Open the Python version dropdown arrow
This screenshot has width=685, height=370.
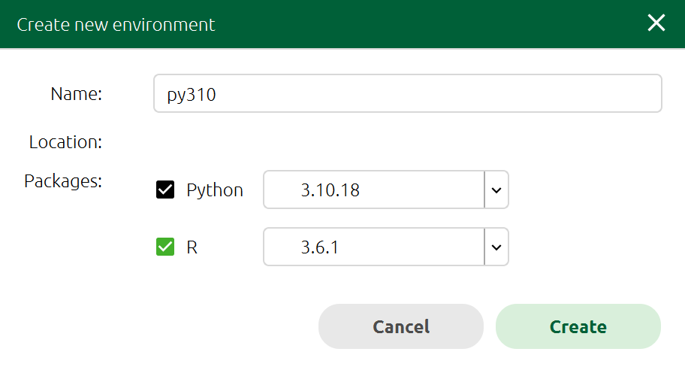(x=496, y=190)
